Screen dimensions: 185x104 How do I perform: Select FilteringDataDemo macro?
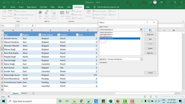[x=106, y=34]
